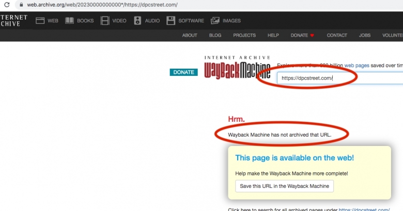Follow the blue web pages link

tap(357, 66)
